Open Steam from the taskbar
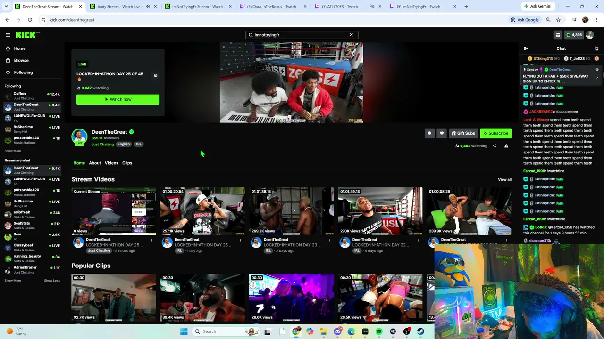This screenshot has height=339, width=604. 420,331
